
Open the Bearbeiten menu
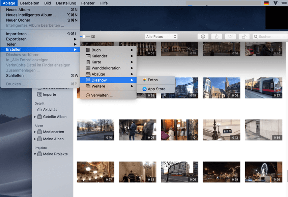coord(30,3)
